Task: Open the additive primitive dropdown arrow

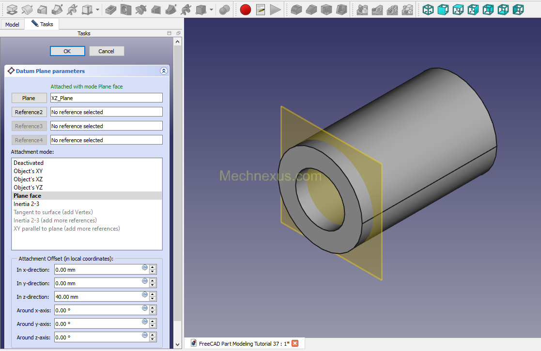Action: coord(98,9)
